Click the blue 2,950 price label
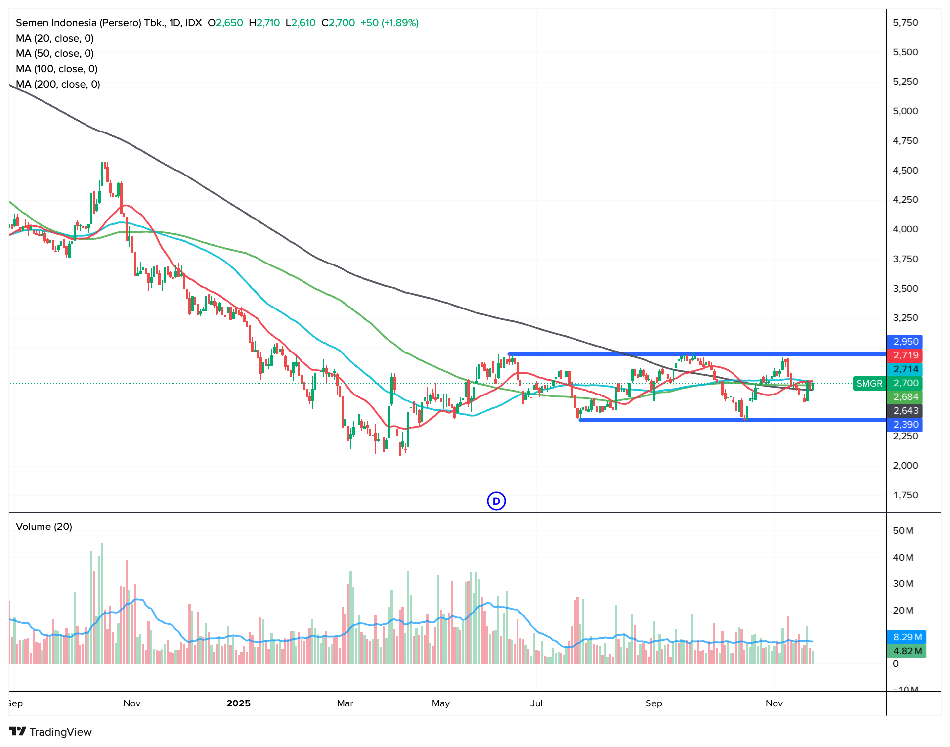The width and height of the screenshot is (950, 747). 905,342
